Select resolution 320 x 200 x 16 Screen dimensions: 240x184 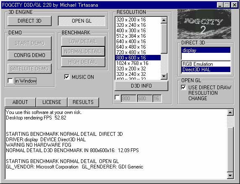[x=138, y=20]
